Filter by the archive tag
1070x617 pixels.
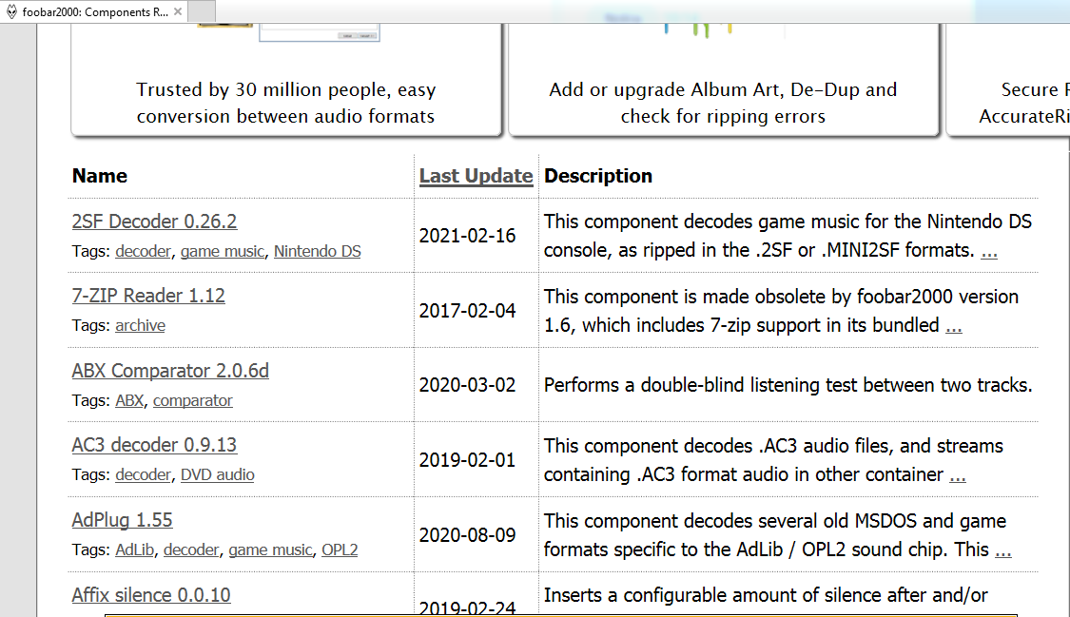(x=140, y=326)
